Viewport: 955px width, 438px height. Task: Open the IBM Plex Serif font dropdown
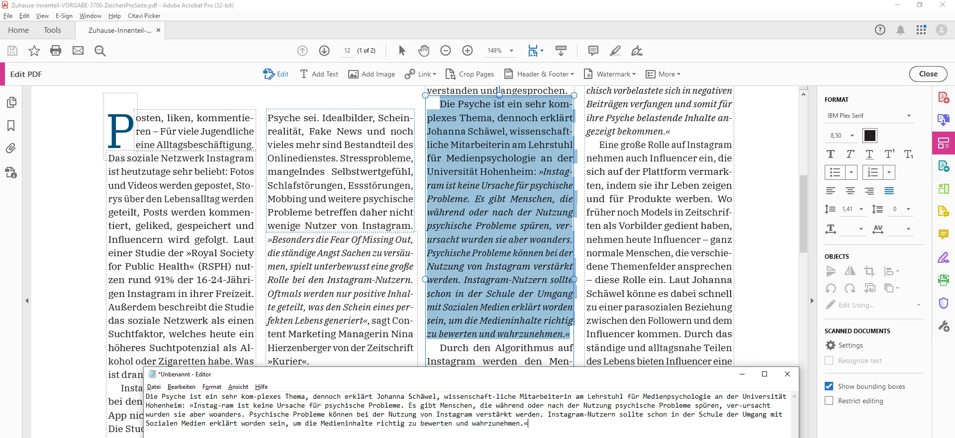point(869,116)
